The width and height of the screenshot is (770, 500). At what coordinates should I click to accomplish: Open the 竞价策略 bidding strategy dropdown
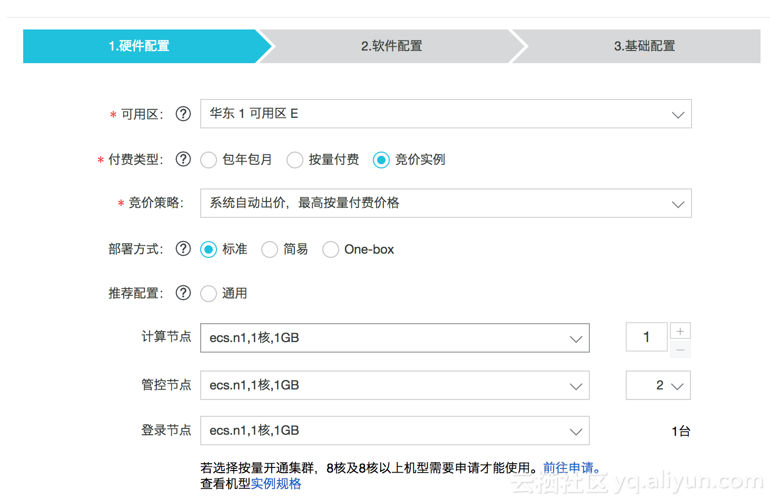point(446,203)
